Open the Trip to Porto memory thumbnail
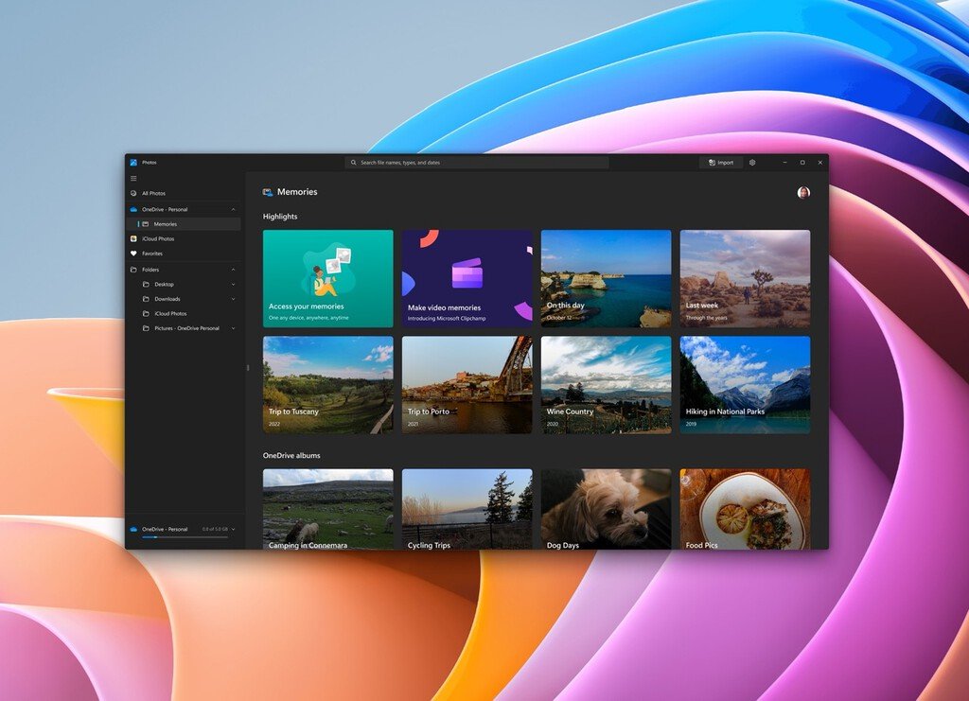This screenshot has width=969, height=701. 467,385
